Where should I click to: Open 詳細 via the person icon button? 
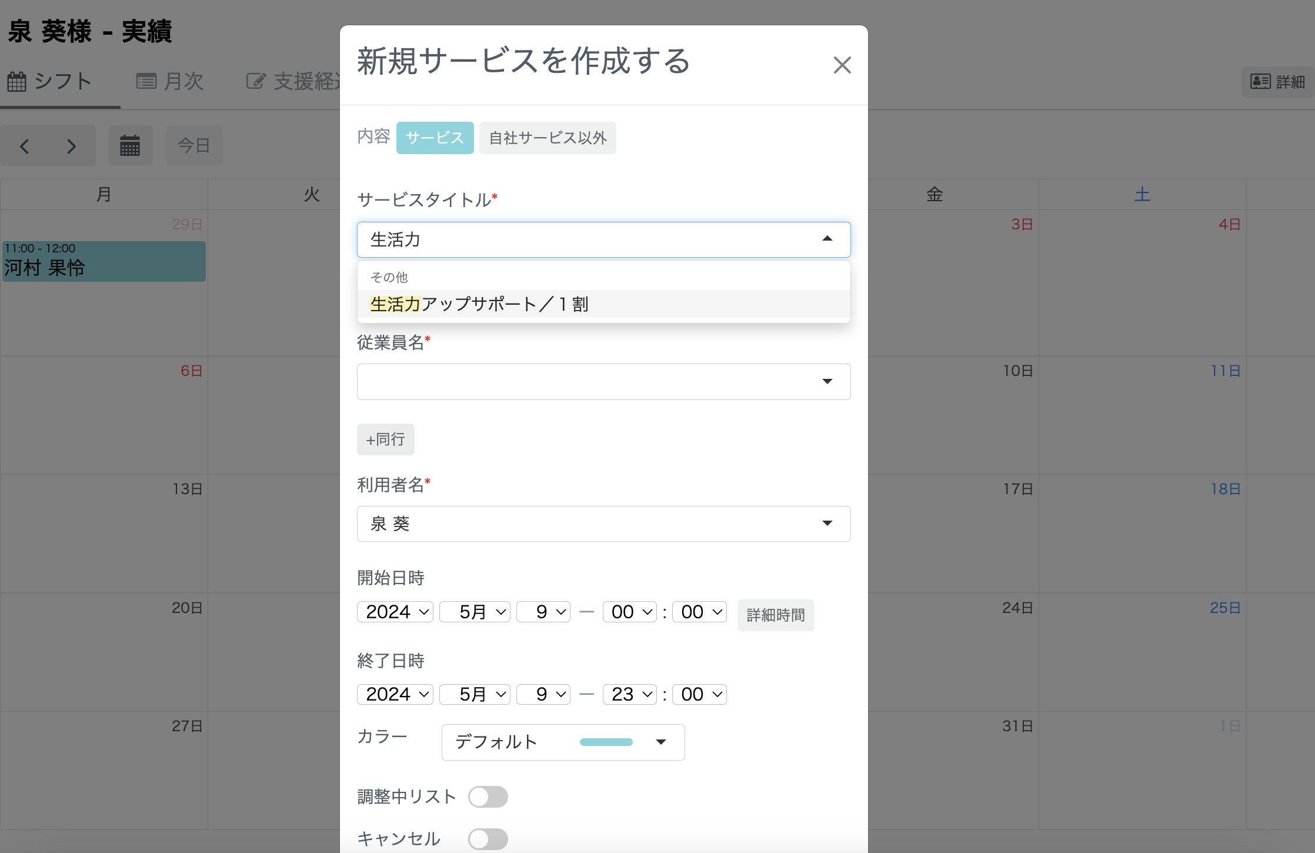point(1260,82)
